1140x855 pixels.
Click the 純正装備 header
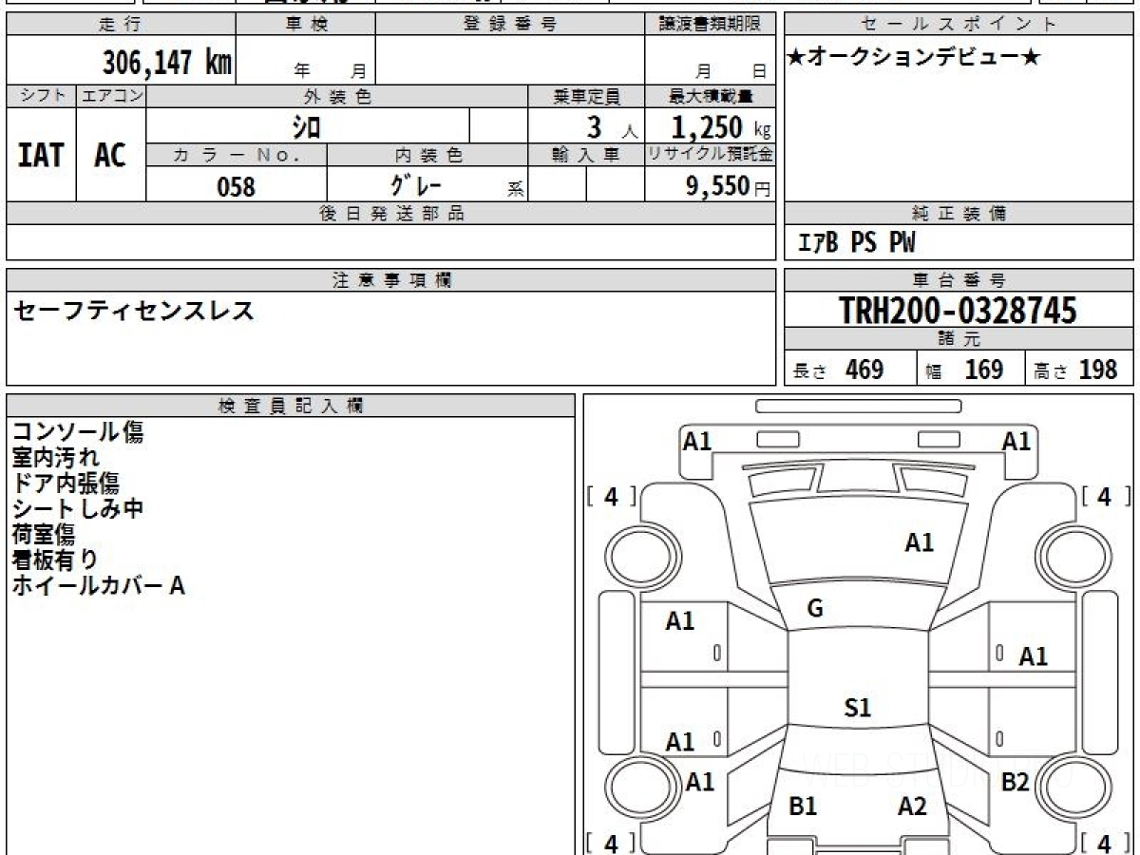(x=959, y=214)
